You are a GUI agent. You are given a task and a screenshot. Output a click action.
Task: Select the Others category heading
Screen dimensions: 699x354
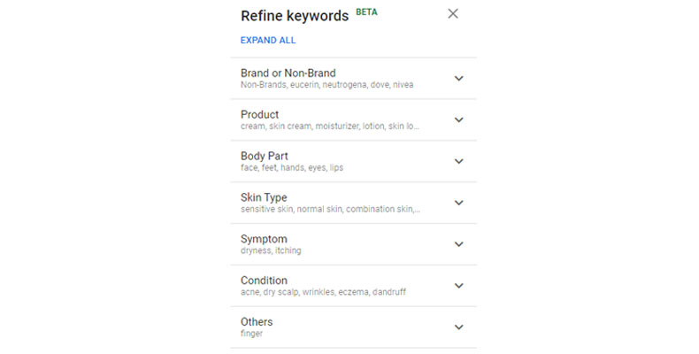pos(257,322)
